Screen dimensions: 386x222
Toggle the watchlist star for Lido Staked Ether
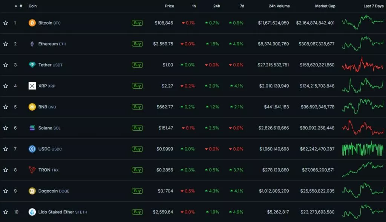6,212
